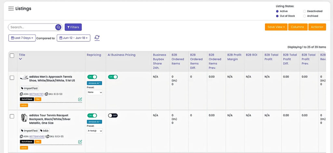The height and width of the screenshot is (153, 333).
Task: Click the b&b tag on backpack listing
Action: [44, 131]
